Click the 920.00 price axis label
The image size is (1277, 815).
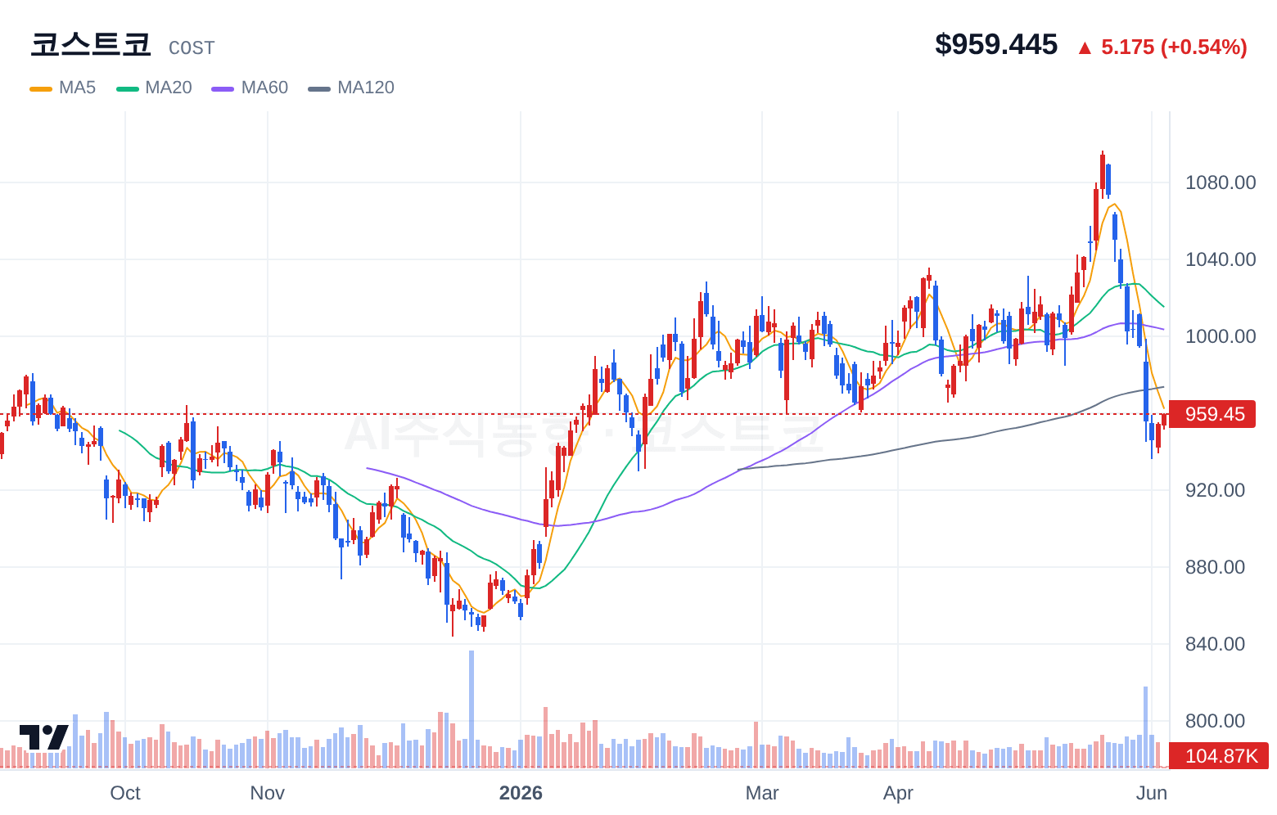click(x=1215, y=490)
